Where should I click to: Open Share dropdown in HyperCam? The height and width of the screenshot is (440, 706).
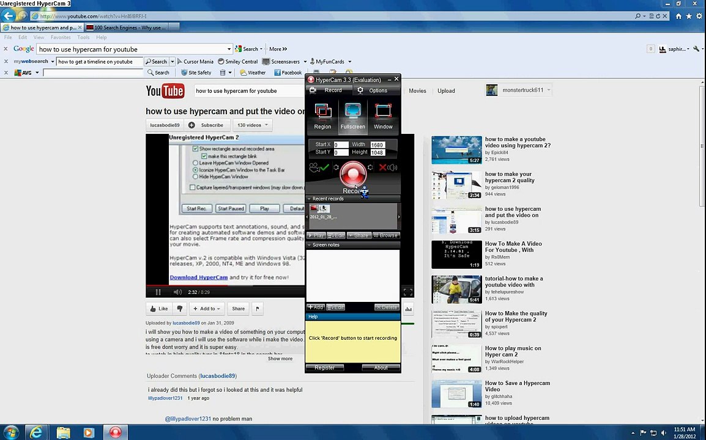click(x=359, y=235)
